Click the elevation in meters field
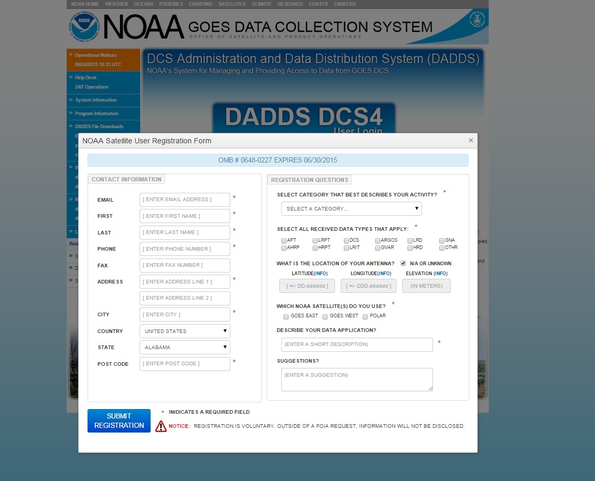595x481 pixels. click(x=426, y=286)
